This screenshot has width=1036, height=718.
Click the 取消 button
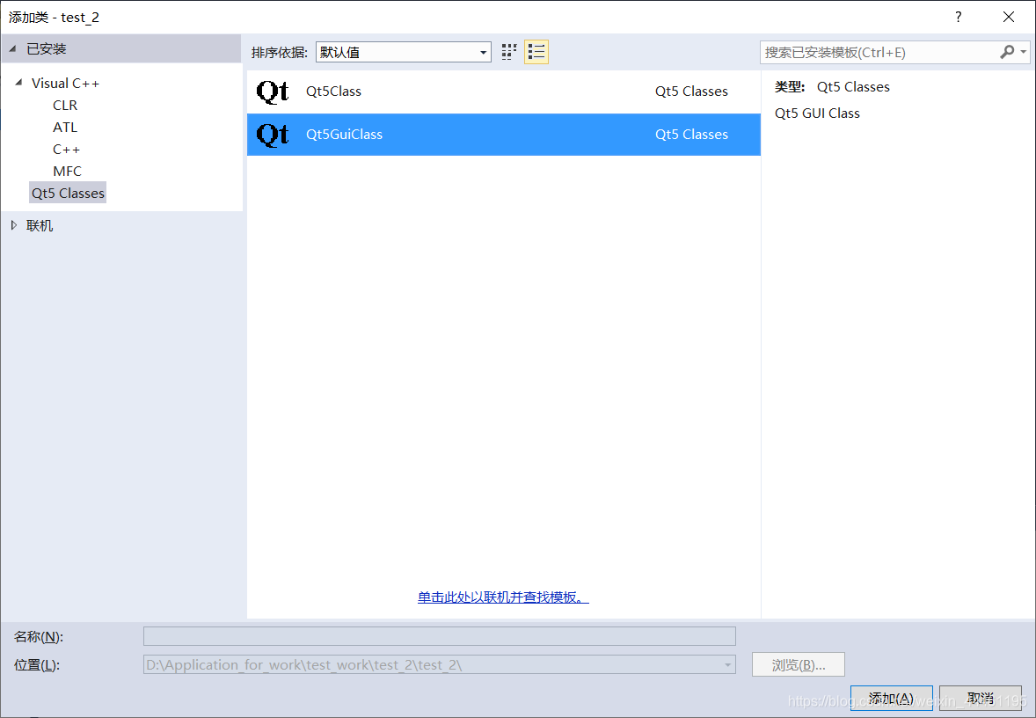981,698
